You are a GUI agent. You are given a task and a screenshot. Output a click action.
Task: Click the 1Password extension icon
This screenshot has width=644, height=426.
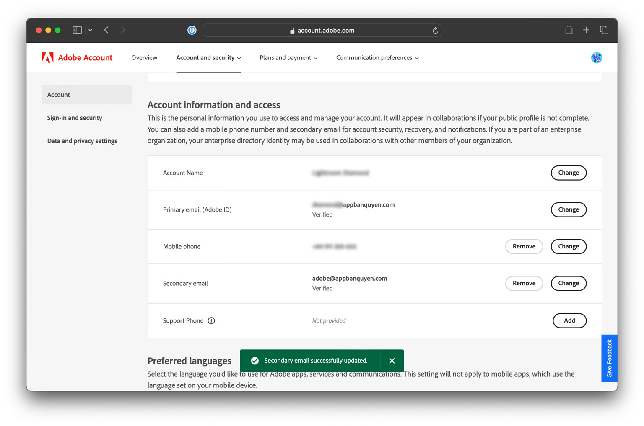[x=192, y=30]
